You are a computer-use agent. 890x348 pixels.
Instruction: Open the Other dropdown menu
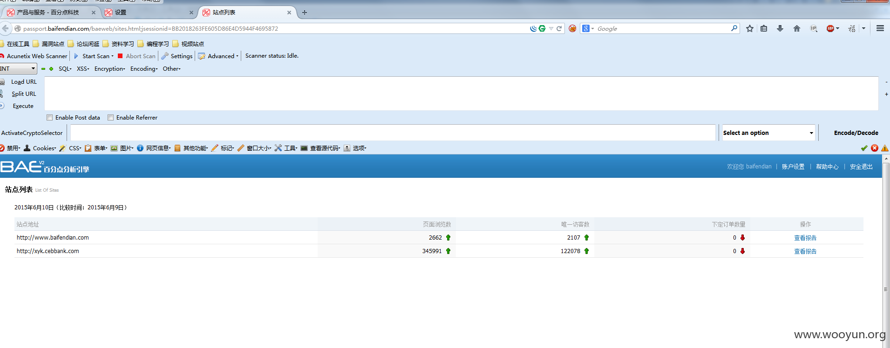171,69
